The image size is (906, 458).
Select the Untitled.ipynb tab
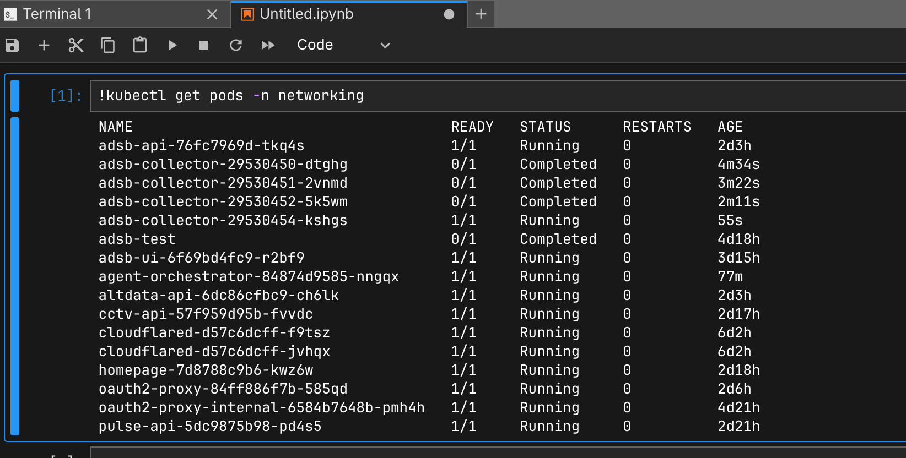tap(306, 14)
